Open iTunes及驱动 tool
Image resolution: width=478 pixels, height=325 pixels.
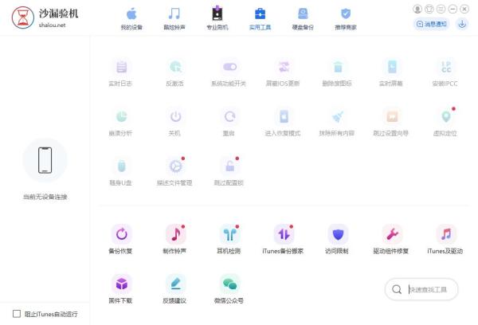pos(445,241)
